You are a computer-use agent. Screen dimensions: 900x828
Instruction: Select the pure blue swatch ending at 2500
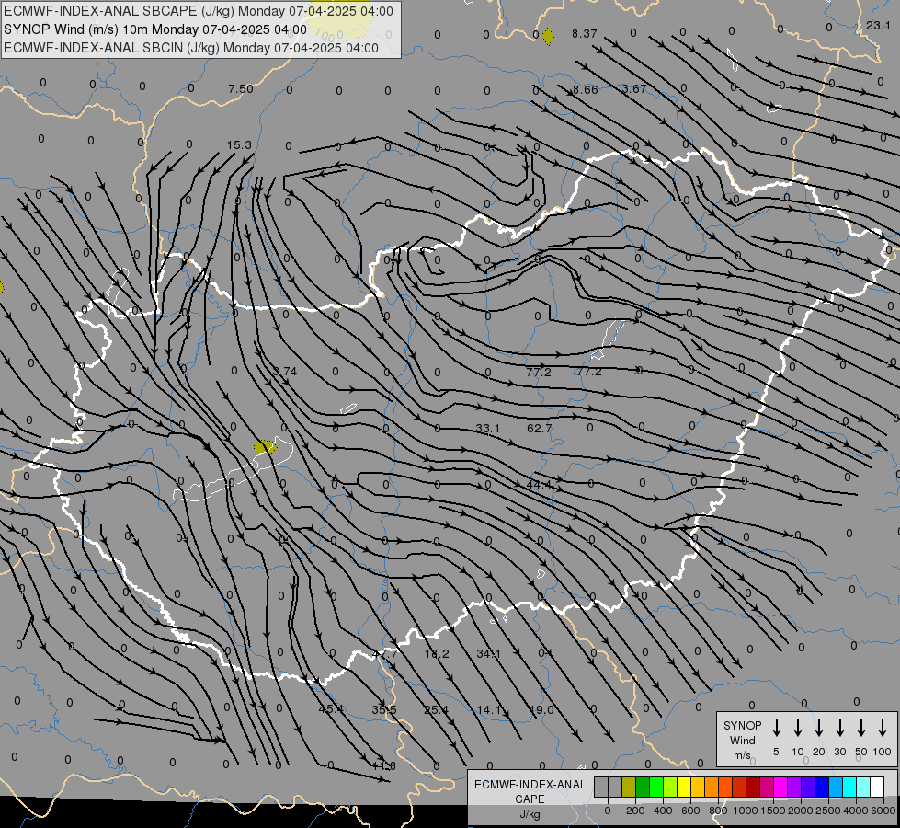[x=821, y=787]
